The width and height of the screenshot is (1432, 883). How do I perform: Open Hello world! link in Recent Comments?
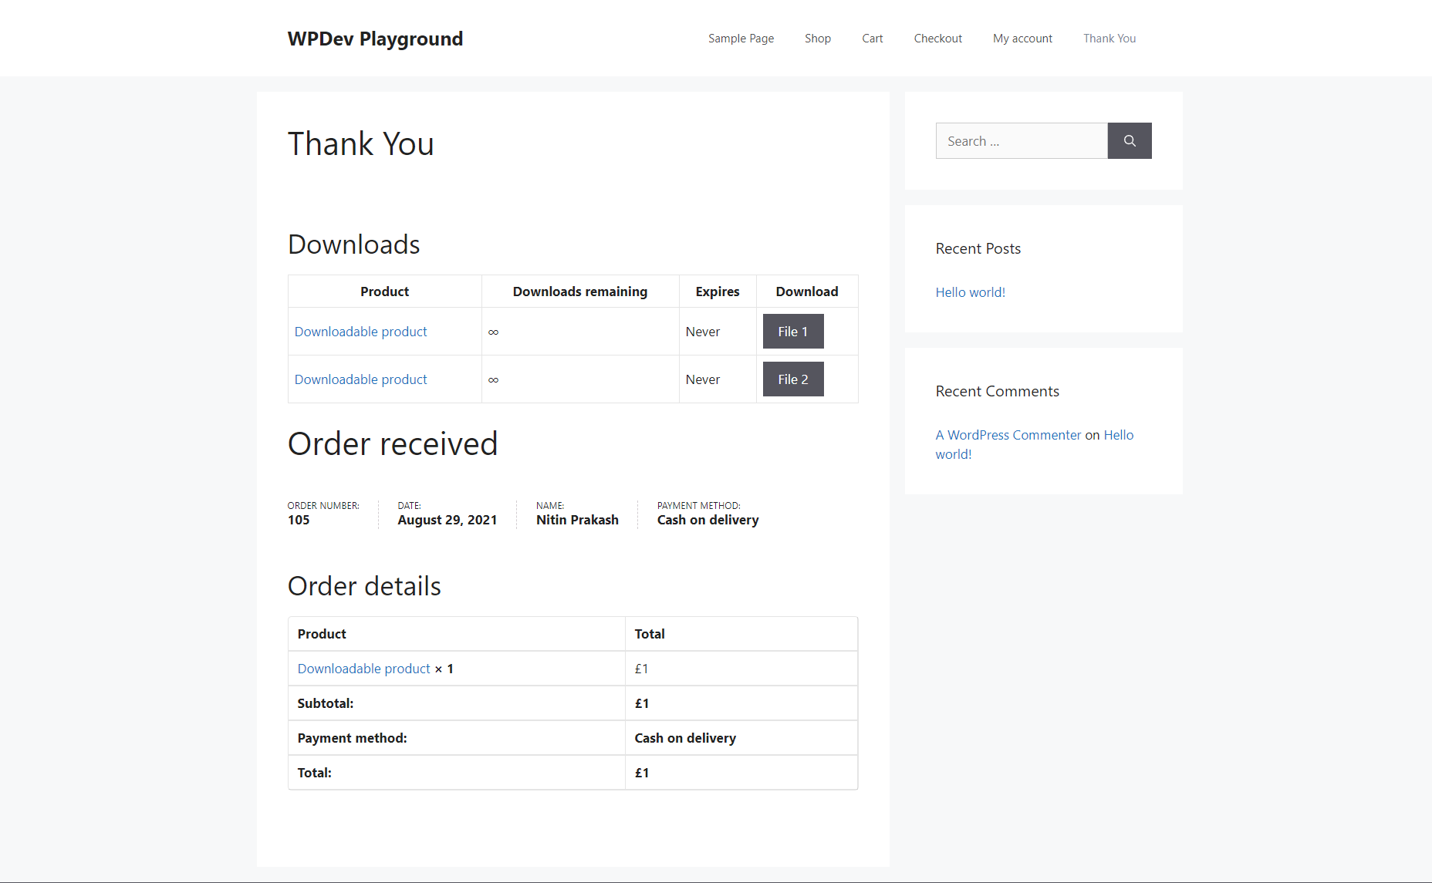pyautogui.click(x=1118, y=435)
